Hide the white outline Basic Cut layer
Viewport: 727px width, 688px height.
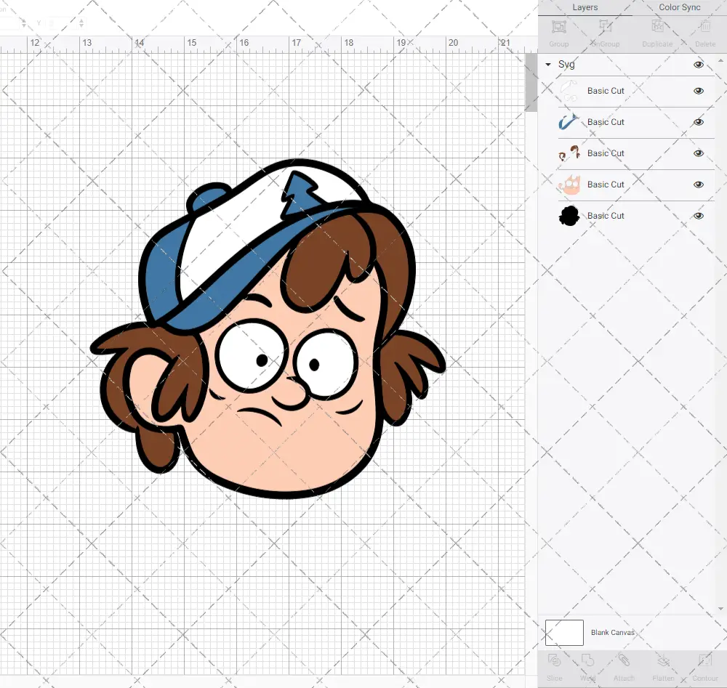(698, 91)
